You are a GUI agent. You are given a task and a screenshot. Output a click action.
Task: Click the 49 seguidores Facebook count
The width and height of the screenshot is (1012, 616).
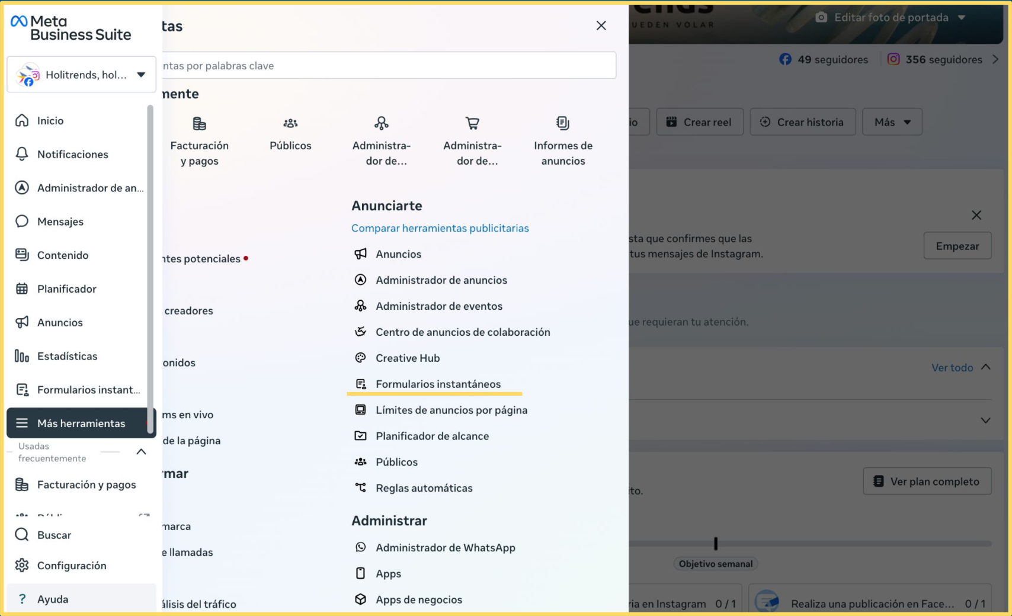[824, 60]
